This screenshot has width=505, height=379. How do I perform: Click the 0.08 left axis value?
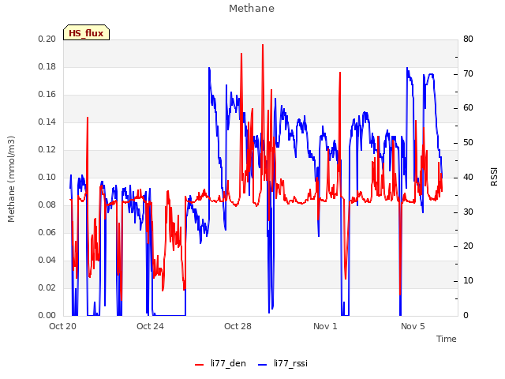(x=47, y=205)
